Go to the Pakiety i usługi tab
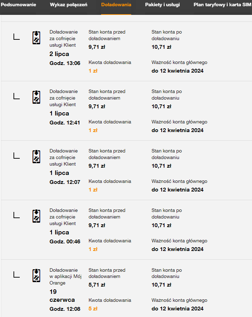252x317 pixels. point(162,5)
